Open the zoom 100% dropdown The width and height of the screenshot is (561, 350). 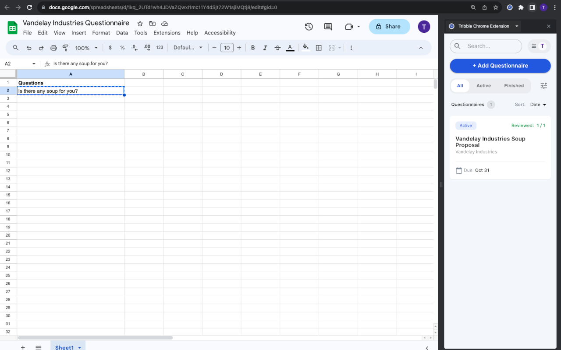(x=86, y=48)
